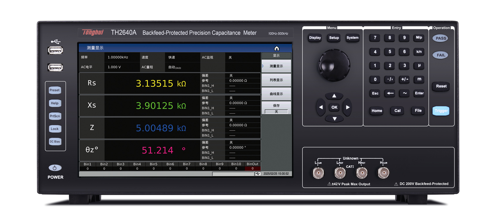Open the 频率 field showing 1.00000kHz
The image size is (491, 219).
click(x=118, y=57)
